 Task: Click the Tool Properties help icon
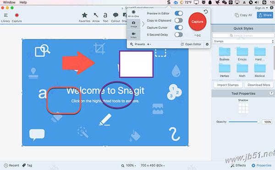271,93
